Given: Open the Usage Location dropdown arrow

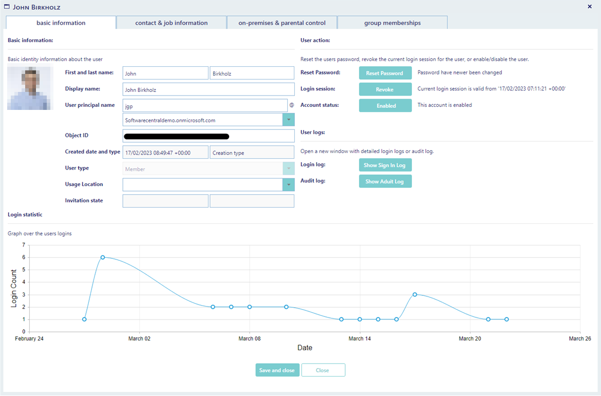Looking at the screenshot, I should 289,184.
